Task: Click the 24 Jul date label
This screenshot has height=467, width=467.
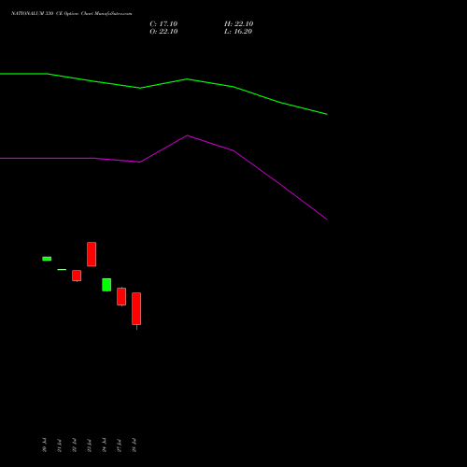Action: (104, 445)
